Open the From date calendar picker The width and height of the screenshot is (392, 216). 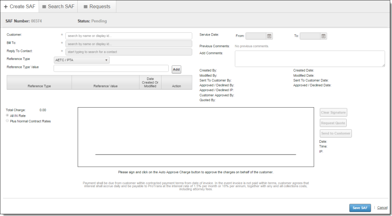point(269,36)
